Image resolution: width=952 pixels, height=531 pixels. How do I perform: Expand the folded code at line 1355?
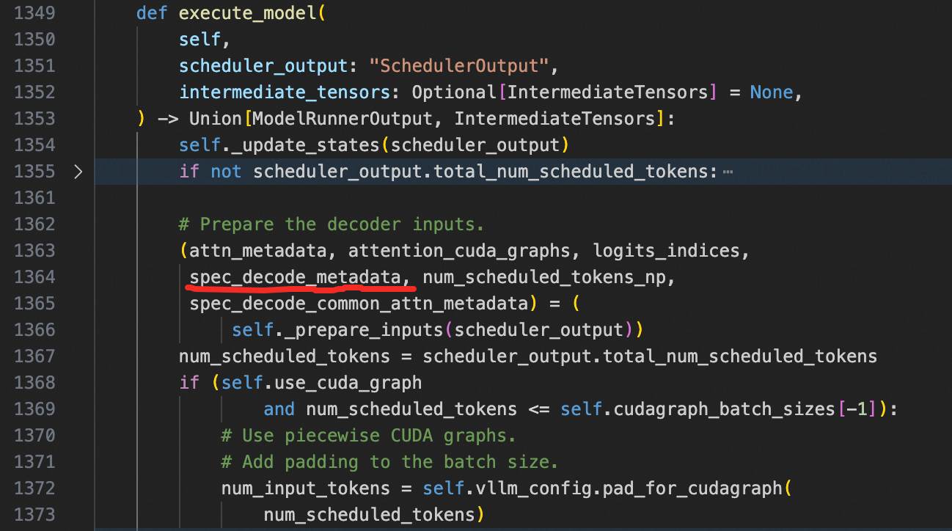[78, 172]
